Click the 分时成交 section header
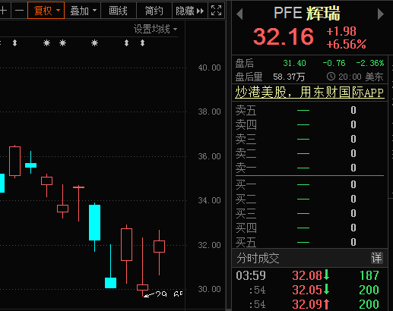Screen dimensions: 393x311 (x=258, y=258)
